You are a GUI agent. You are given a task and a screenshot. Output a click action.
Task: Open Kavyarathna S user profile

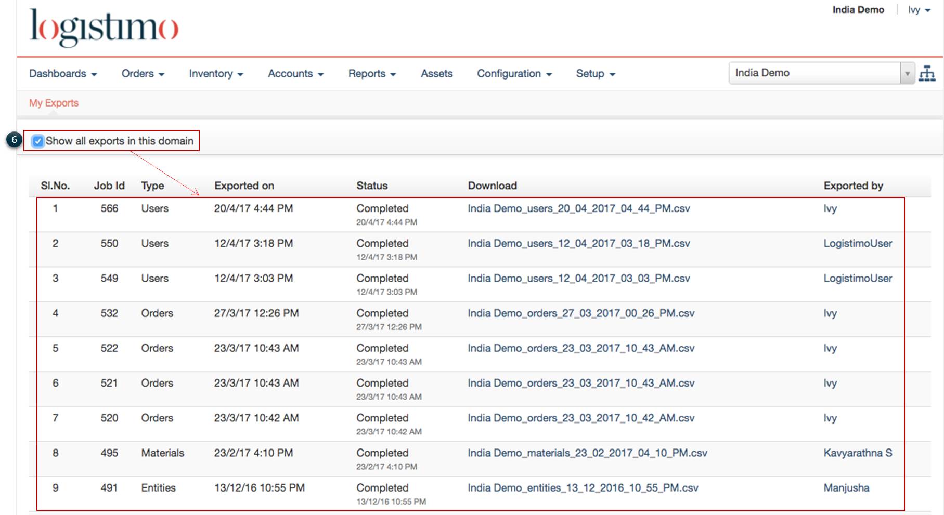(858, 453)
